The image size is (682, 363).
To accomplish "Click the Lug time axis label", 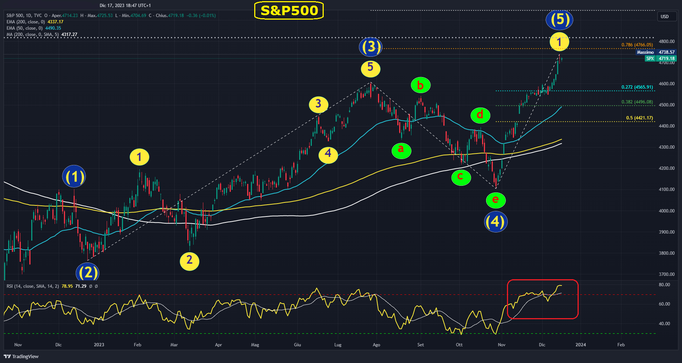I will pos(338,345).
